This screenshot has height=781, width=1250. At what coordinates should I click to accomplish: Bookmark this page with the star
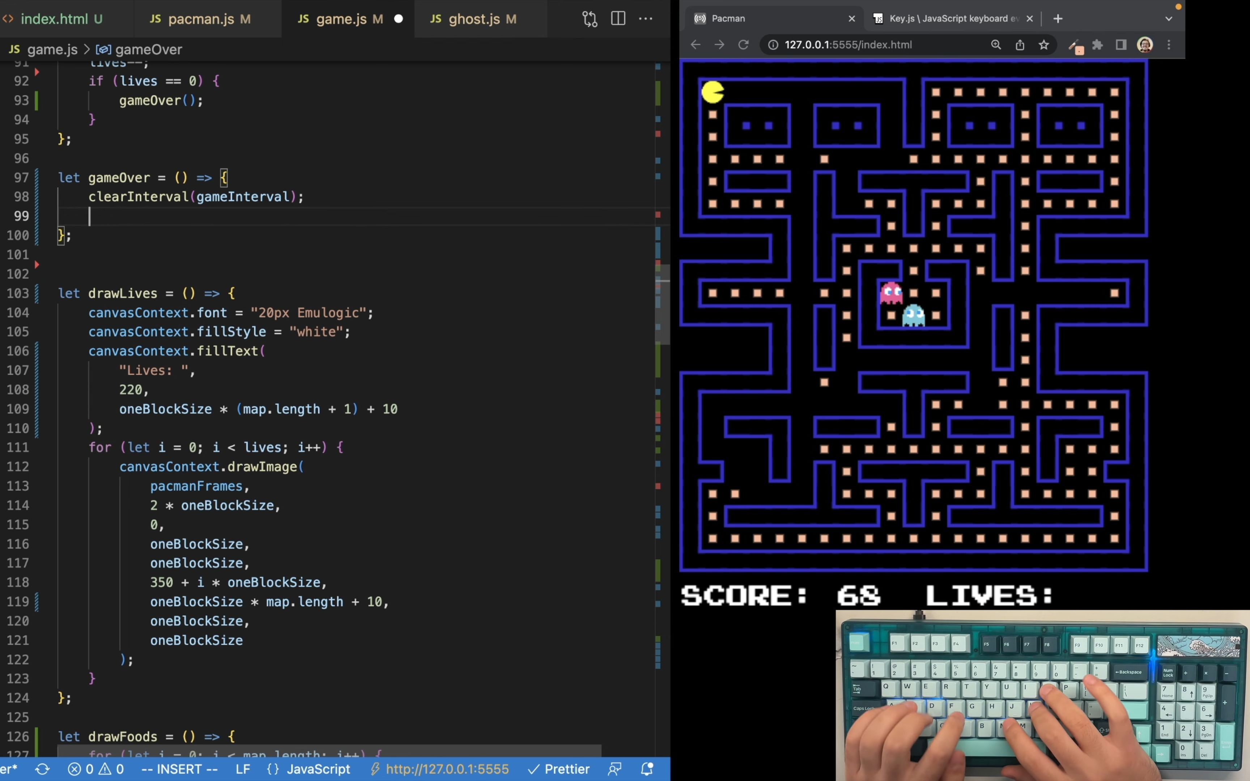tap(1044, 45)
